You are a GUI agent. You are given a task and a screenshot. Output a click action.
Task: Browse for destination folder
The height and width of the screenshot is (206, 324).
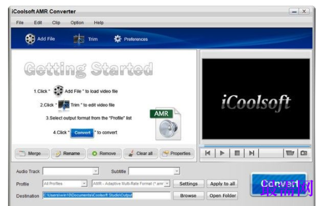188,196
